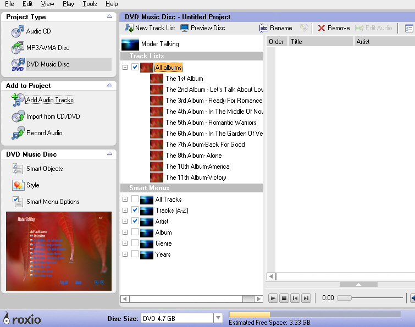Viewport: 415px width, 327px height.
Task: Open the Play menu
Action: (68, 4)
